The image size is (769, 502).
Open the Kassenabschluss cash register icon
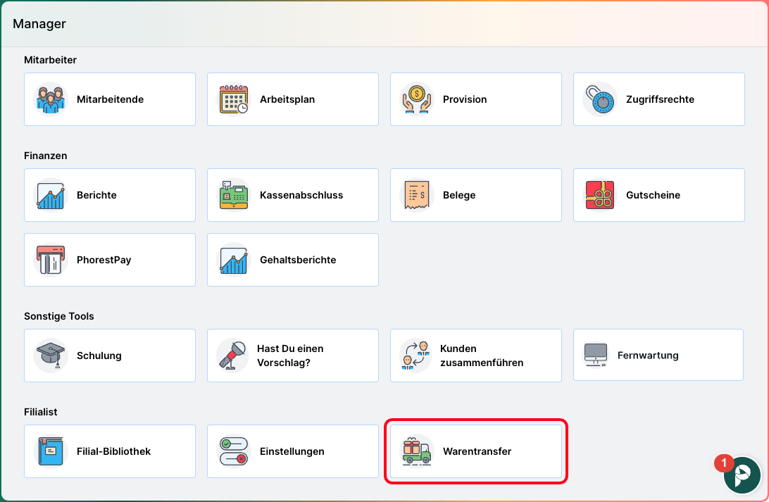tap(234, 196)
